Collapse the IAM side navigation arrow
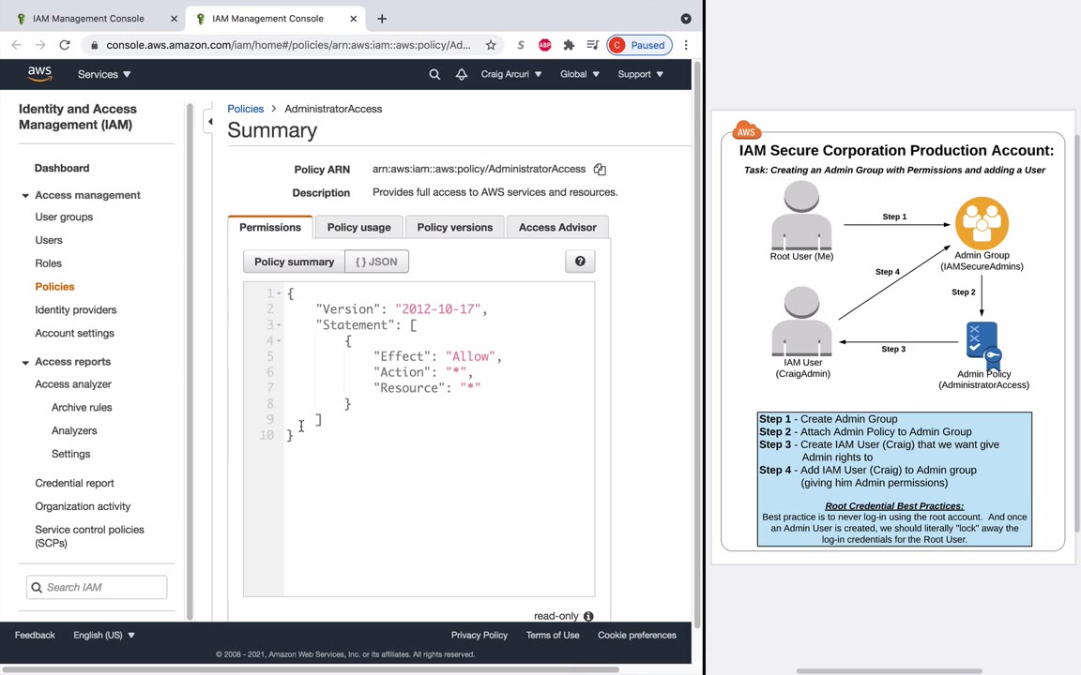 pyautogui.click(x=210, y=122)
